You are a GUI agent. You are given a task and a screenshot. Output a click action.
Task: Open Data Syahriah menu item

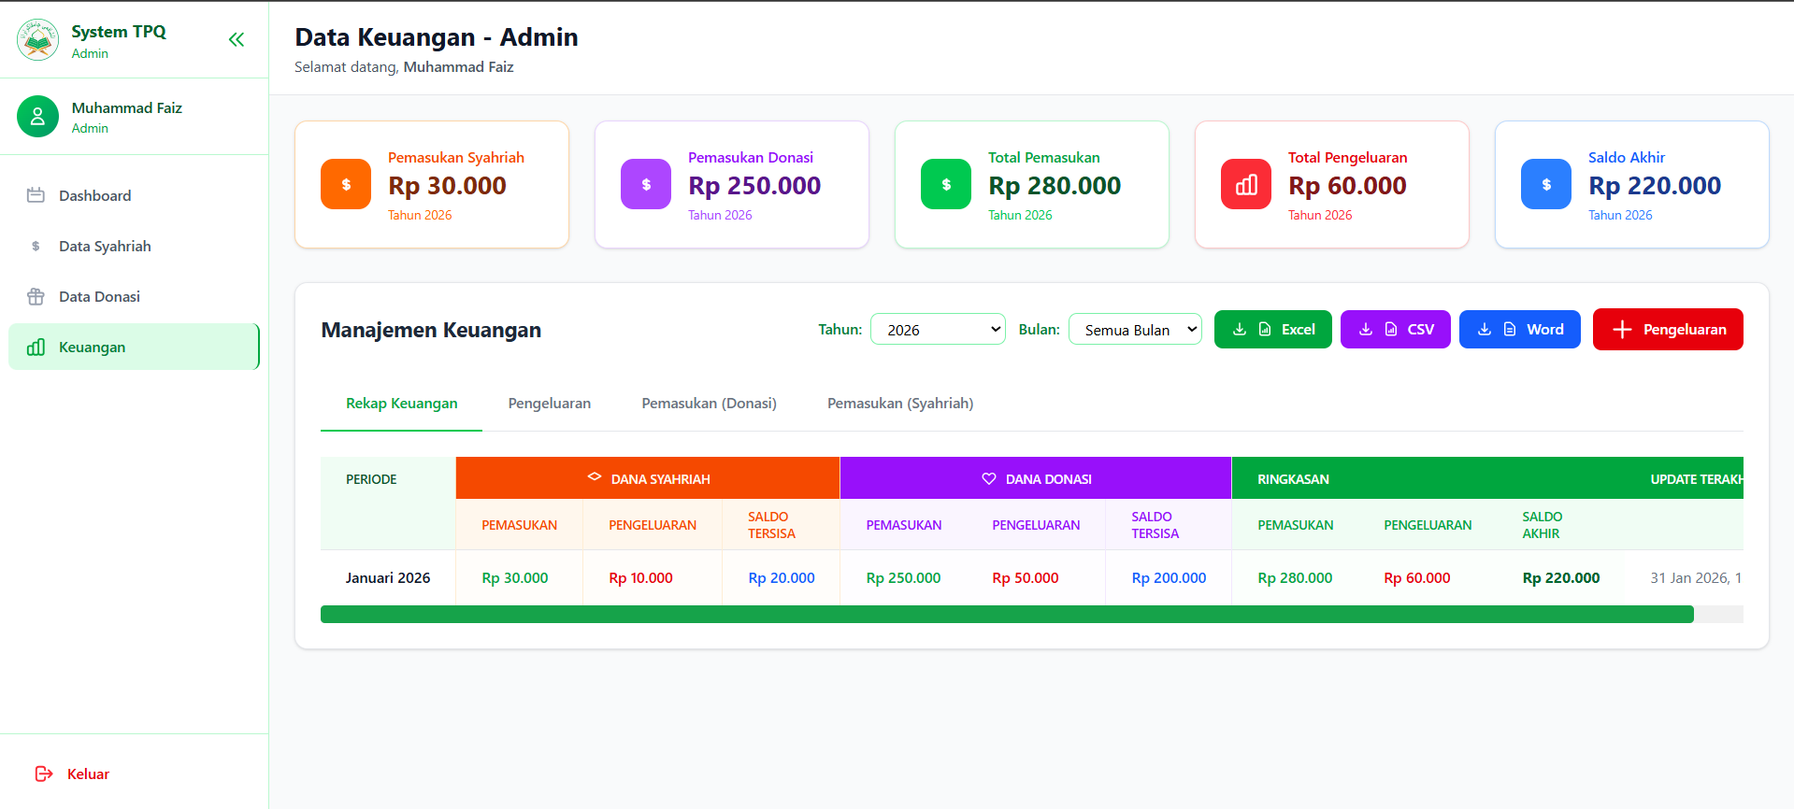tap(134, 246)
